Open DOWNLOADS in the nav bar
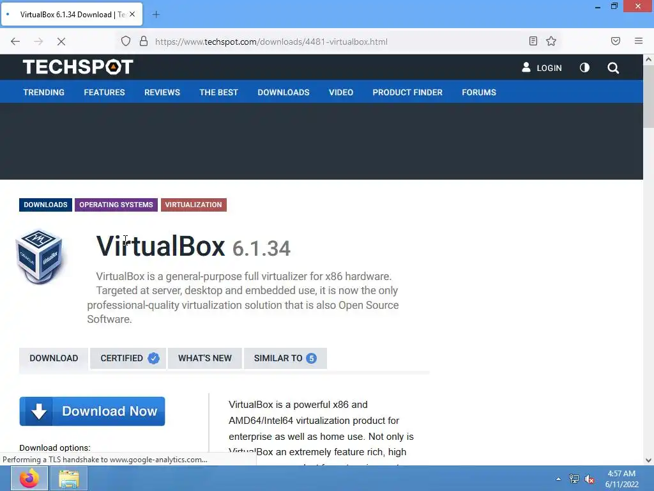 click(x=284, y=92)
